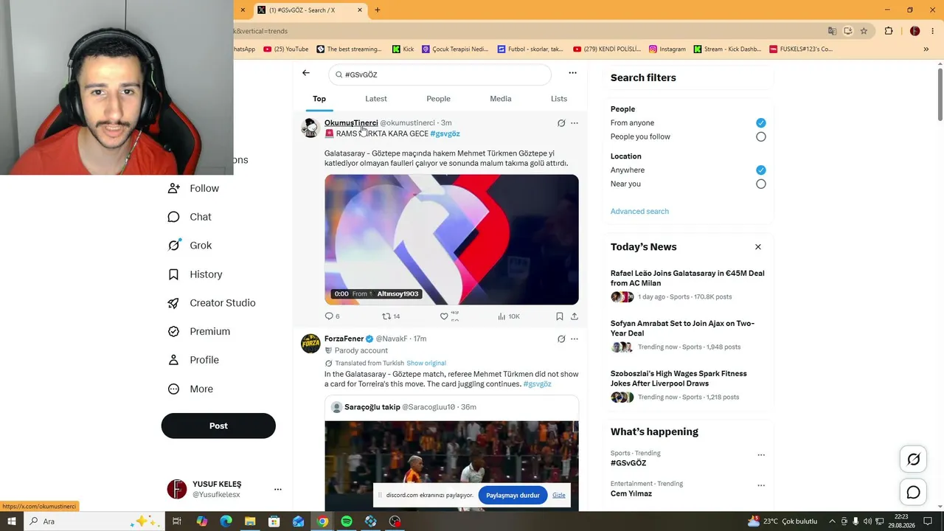
Task: Open Grok from the left sidebar
Action: [190, 246]
